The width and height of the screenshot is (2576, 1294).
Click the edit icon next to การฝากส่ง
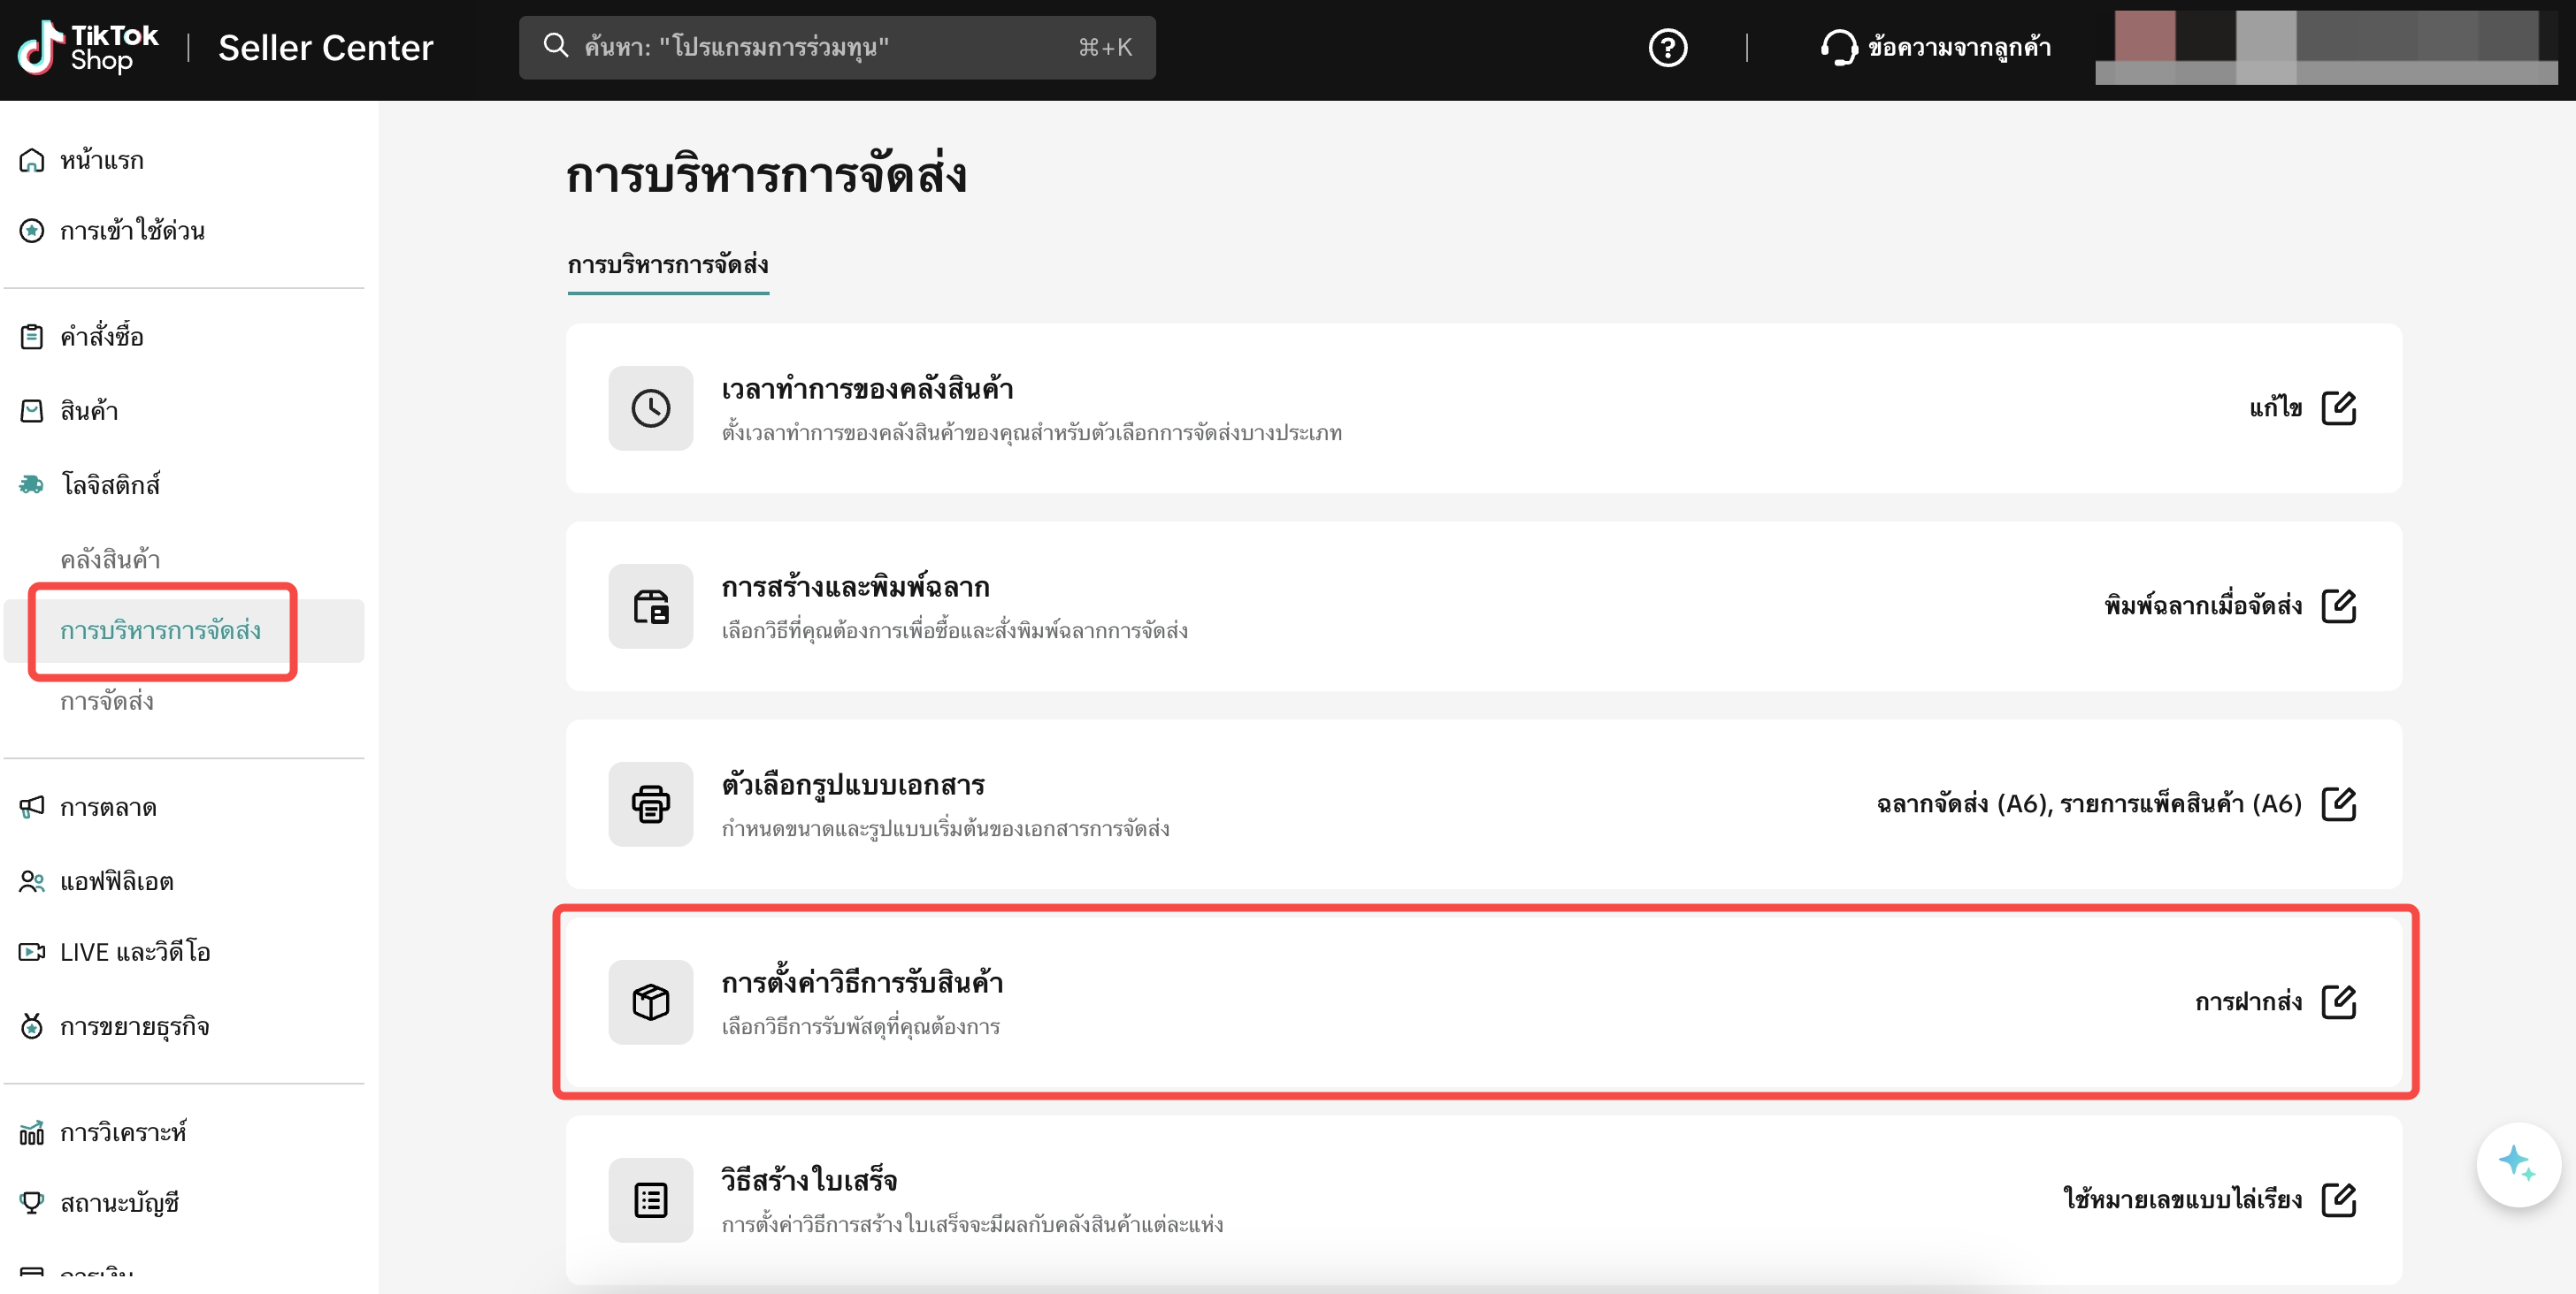[x=2338, y=1001]
